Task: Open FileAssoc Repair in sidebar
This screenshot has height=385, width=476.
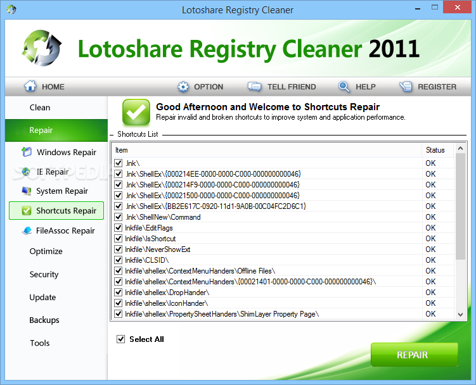Action: 58,231
